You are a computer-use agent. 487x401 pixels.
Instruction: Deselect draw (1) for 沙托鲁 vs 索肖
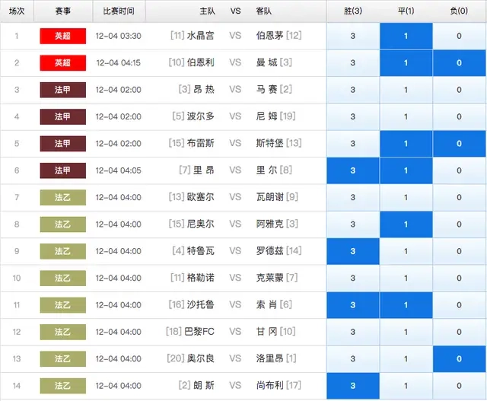406,305
